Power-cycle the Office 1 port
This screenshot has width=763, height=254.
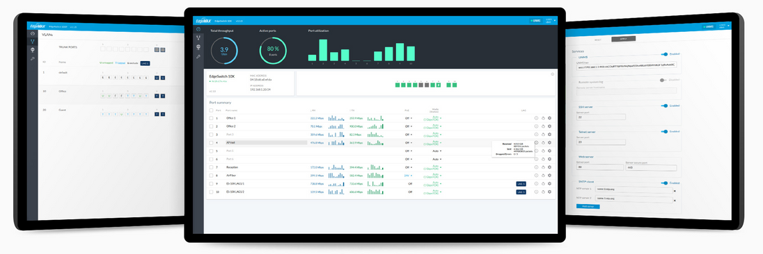point(542,118)
